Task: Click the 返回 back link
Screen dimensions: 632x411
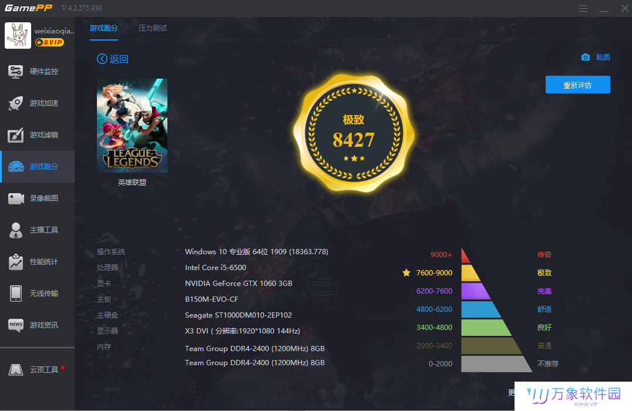Action: [119, 59]
